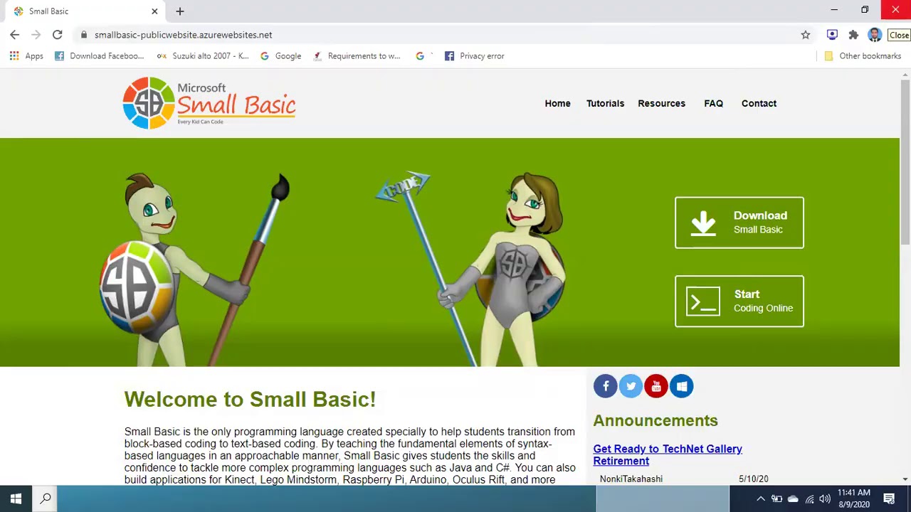This screenshot has width=911, height=512.
Task: Open the Chrome profile avatar
Action: (x=875, y=35)
